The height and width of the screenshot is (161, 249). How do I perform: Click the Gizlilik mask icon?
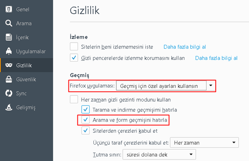click(x=9, y=65)
